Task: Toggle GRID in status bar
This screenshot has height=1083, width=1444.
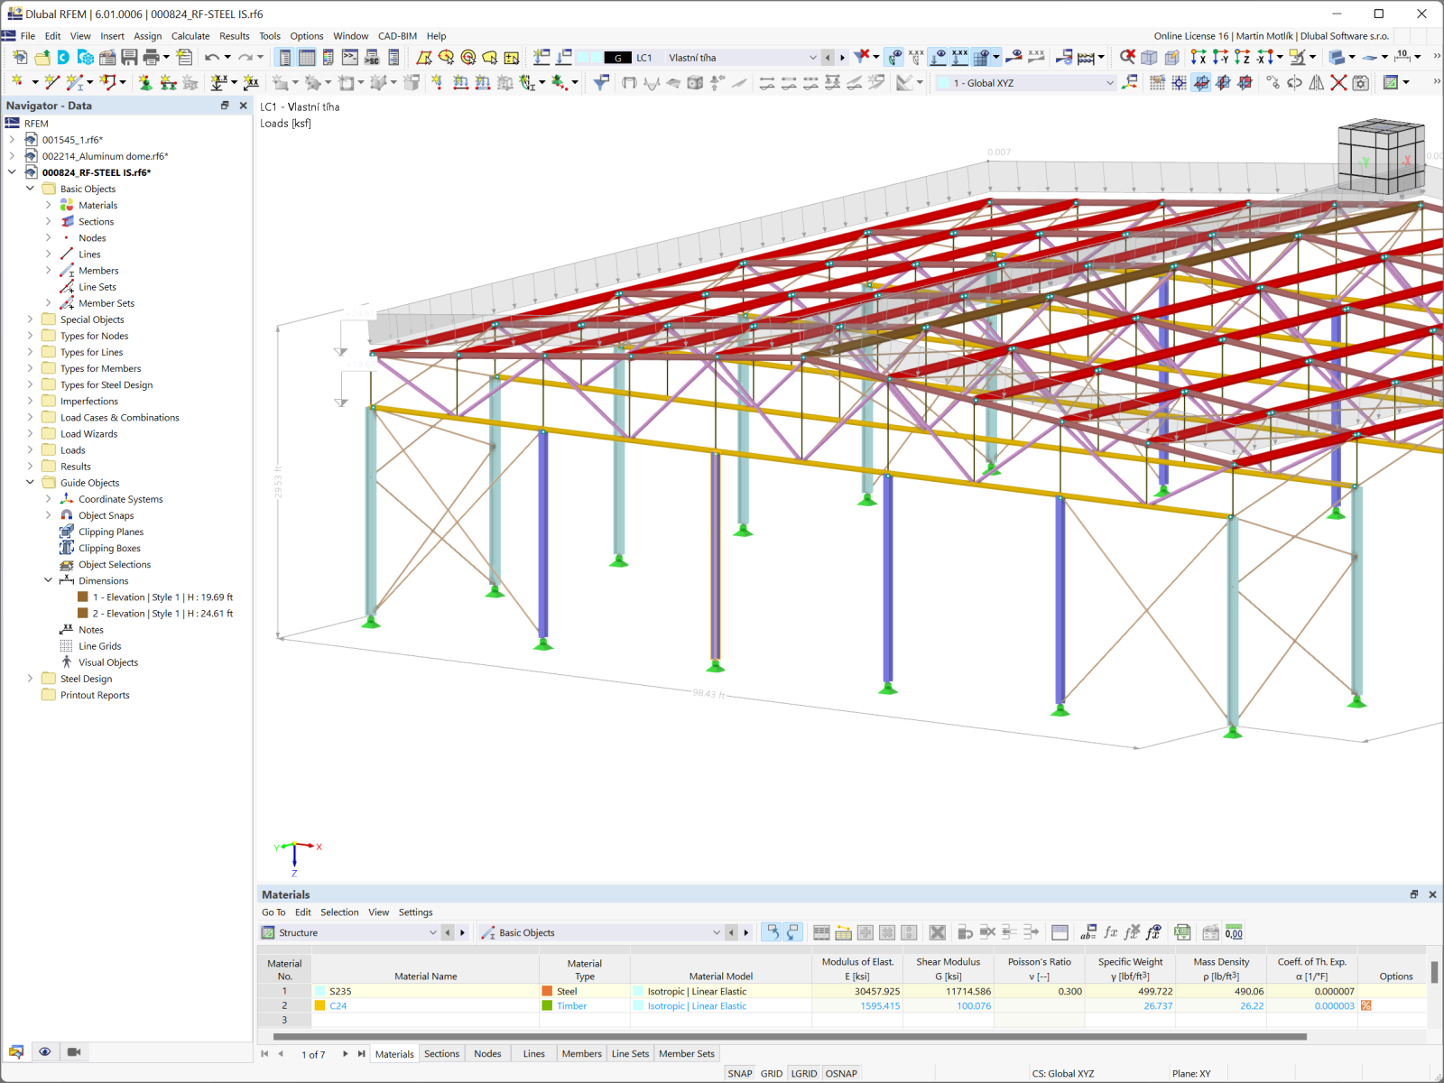Action: click(x=772, y=1073)
